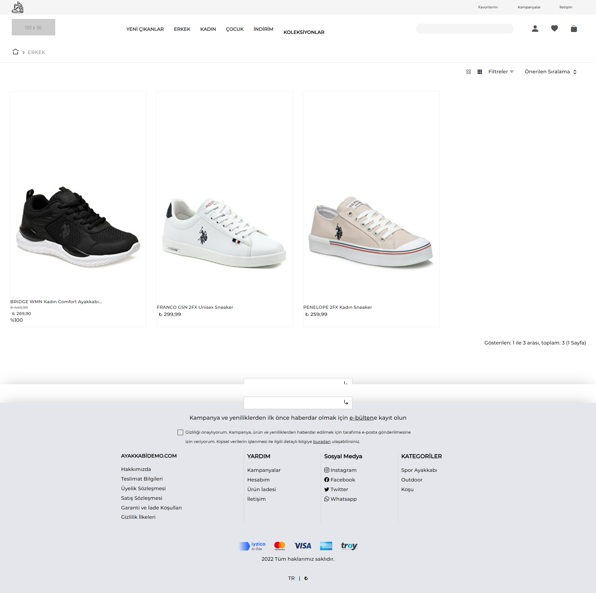Viewport: 596px width, 593px height.
Task: Switch to three-column grid view
Action: pos(480,72)
